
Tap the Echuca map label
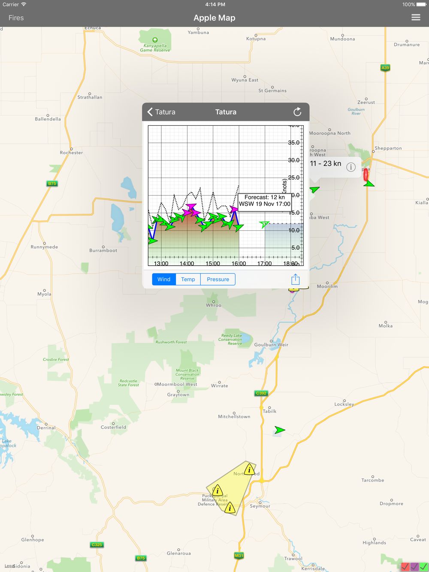93,28
